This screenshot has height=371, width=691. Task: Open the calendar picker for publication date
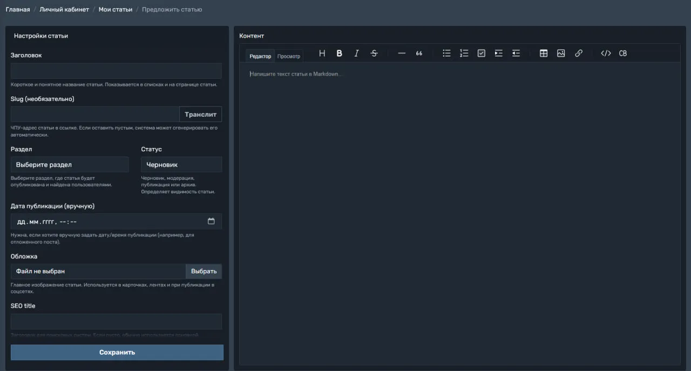211,221
